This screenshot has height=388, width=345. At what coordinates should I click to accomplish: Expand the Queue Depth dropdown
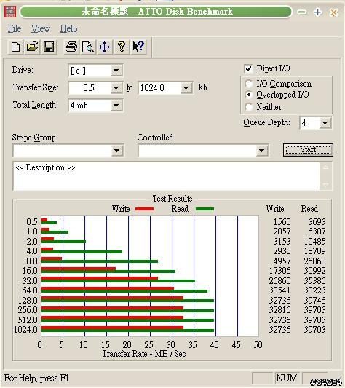(x=325, y=123)
